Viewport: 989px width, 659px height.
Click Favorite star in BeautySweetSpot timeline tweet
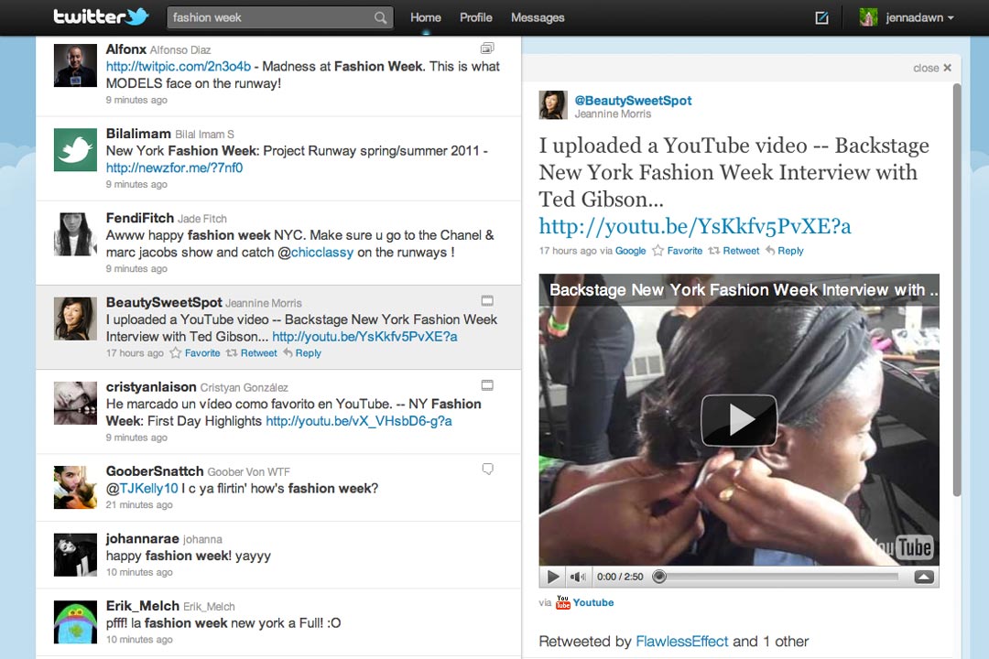click(175, 353)
